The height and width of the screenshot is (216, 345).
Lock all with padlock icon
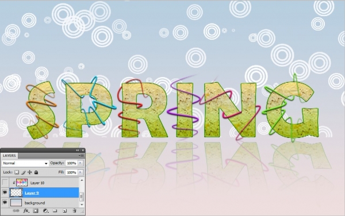click(36, 172)
